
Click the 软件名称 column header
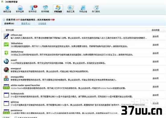click(10, 30)
